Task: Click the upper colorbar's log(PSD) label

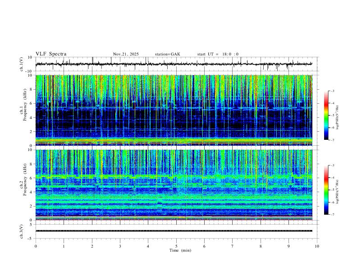Action: coord(337,117)
